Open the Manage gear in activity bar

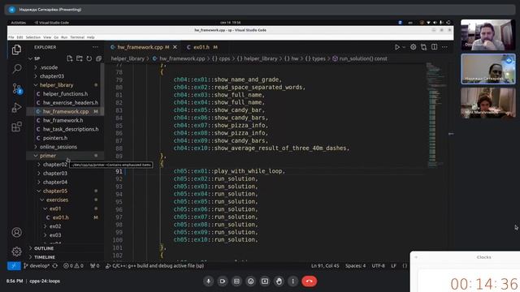(16, 251)
